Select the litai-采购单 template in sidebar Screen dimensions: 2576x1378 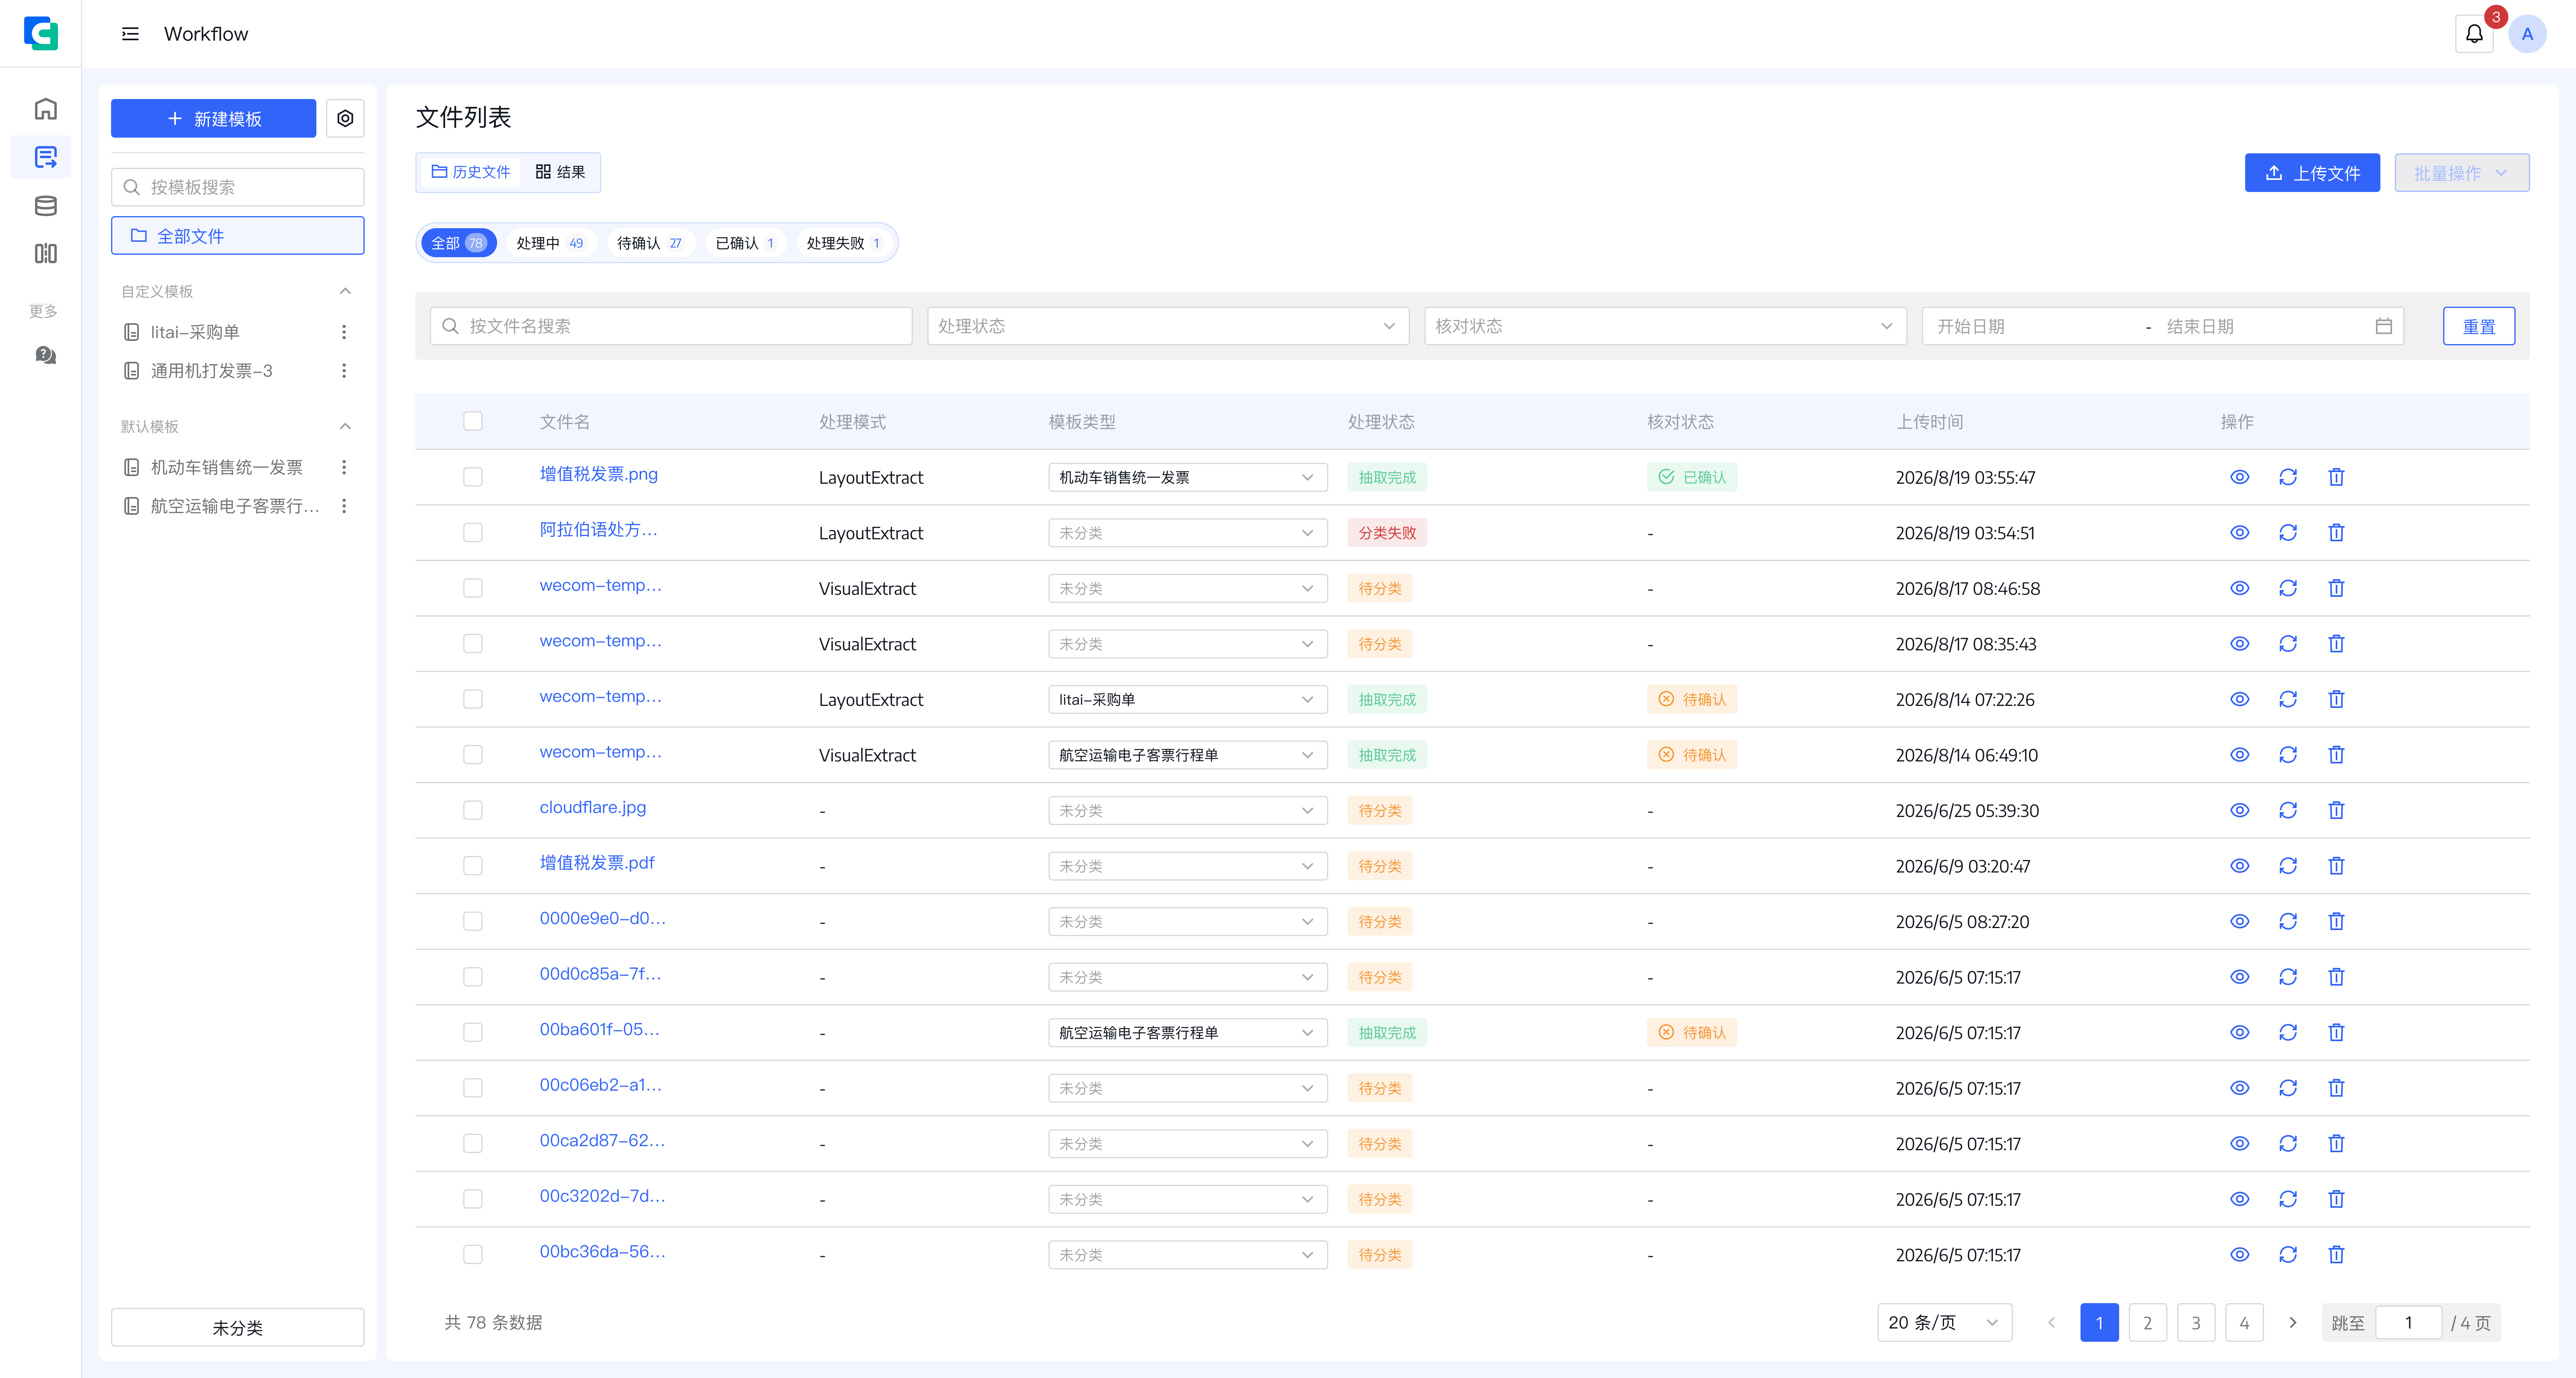tap(194, 332)
